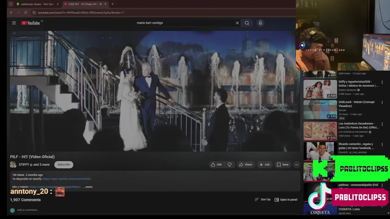Click Los Auténticos Decadentes channel name
The height and width of the screenshot is (219, 390).
coord(353,132)
